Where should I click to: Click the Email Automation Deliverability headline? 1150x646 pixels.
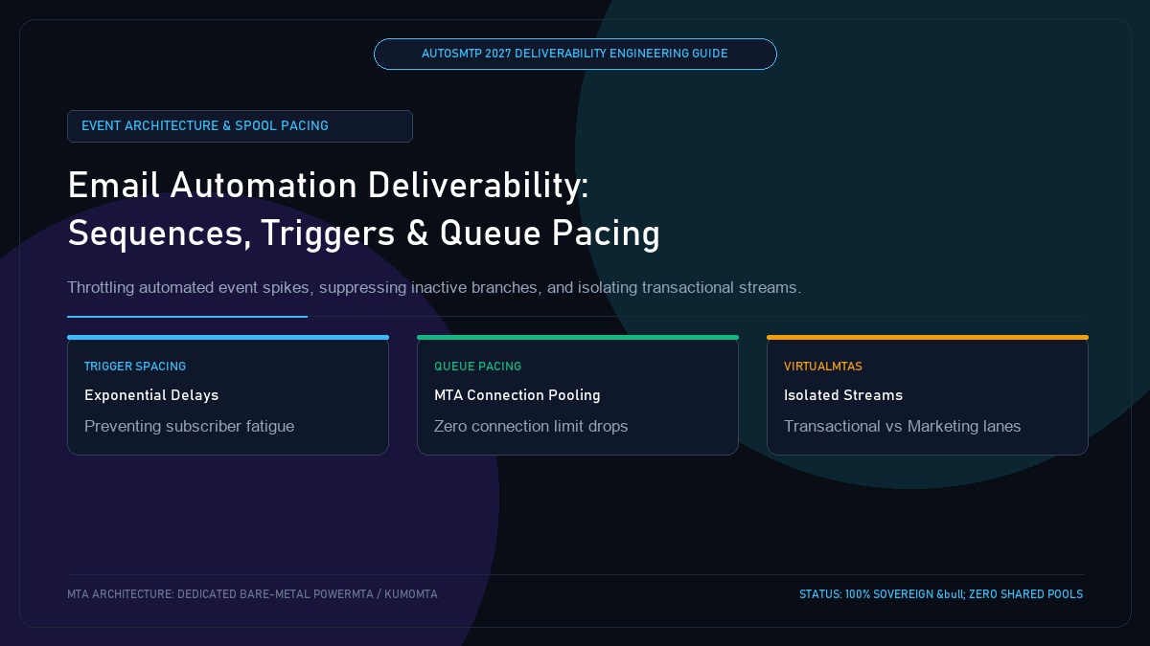click(328, 186)
